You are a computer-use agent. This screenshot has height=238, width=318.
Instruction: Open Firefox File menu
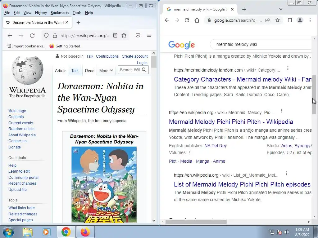click(7, 13)
